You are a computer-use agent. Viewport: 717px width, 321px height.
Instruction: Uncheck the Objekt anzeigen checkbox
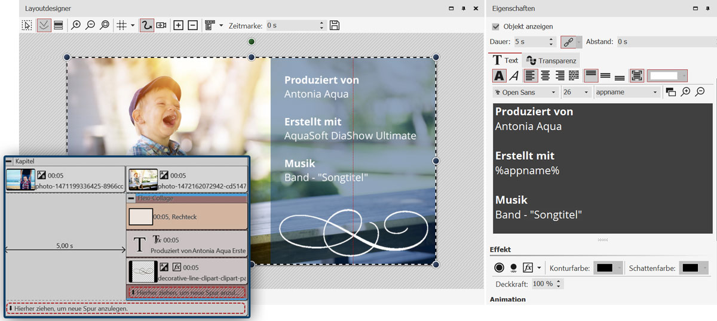pyautogui.click(x=495, y=26)
